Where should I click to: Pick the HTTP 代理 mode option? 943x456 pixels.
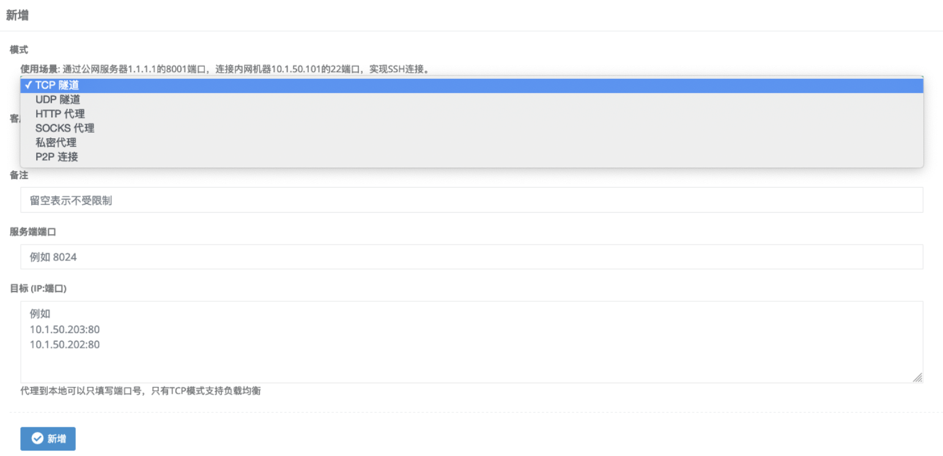[x=472, y=114]
